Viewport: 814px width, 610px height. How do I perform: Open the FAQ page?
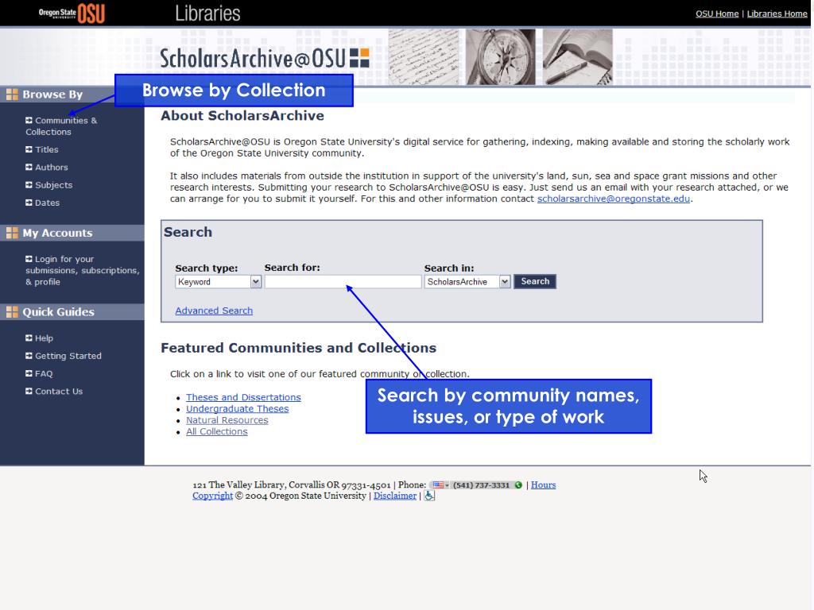[x=44, y=373]
